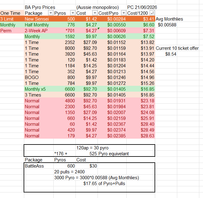Image resolution: width=203 pixels, height=198 pixels.
Task: Select the '$14.56' cost/1200 cell
Action: coord(141,72)
